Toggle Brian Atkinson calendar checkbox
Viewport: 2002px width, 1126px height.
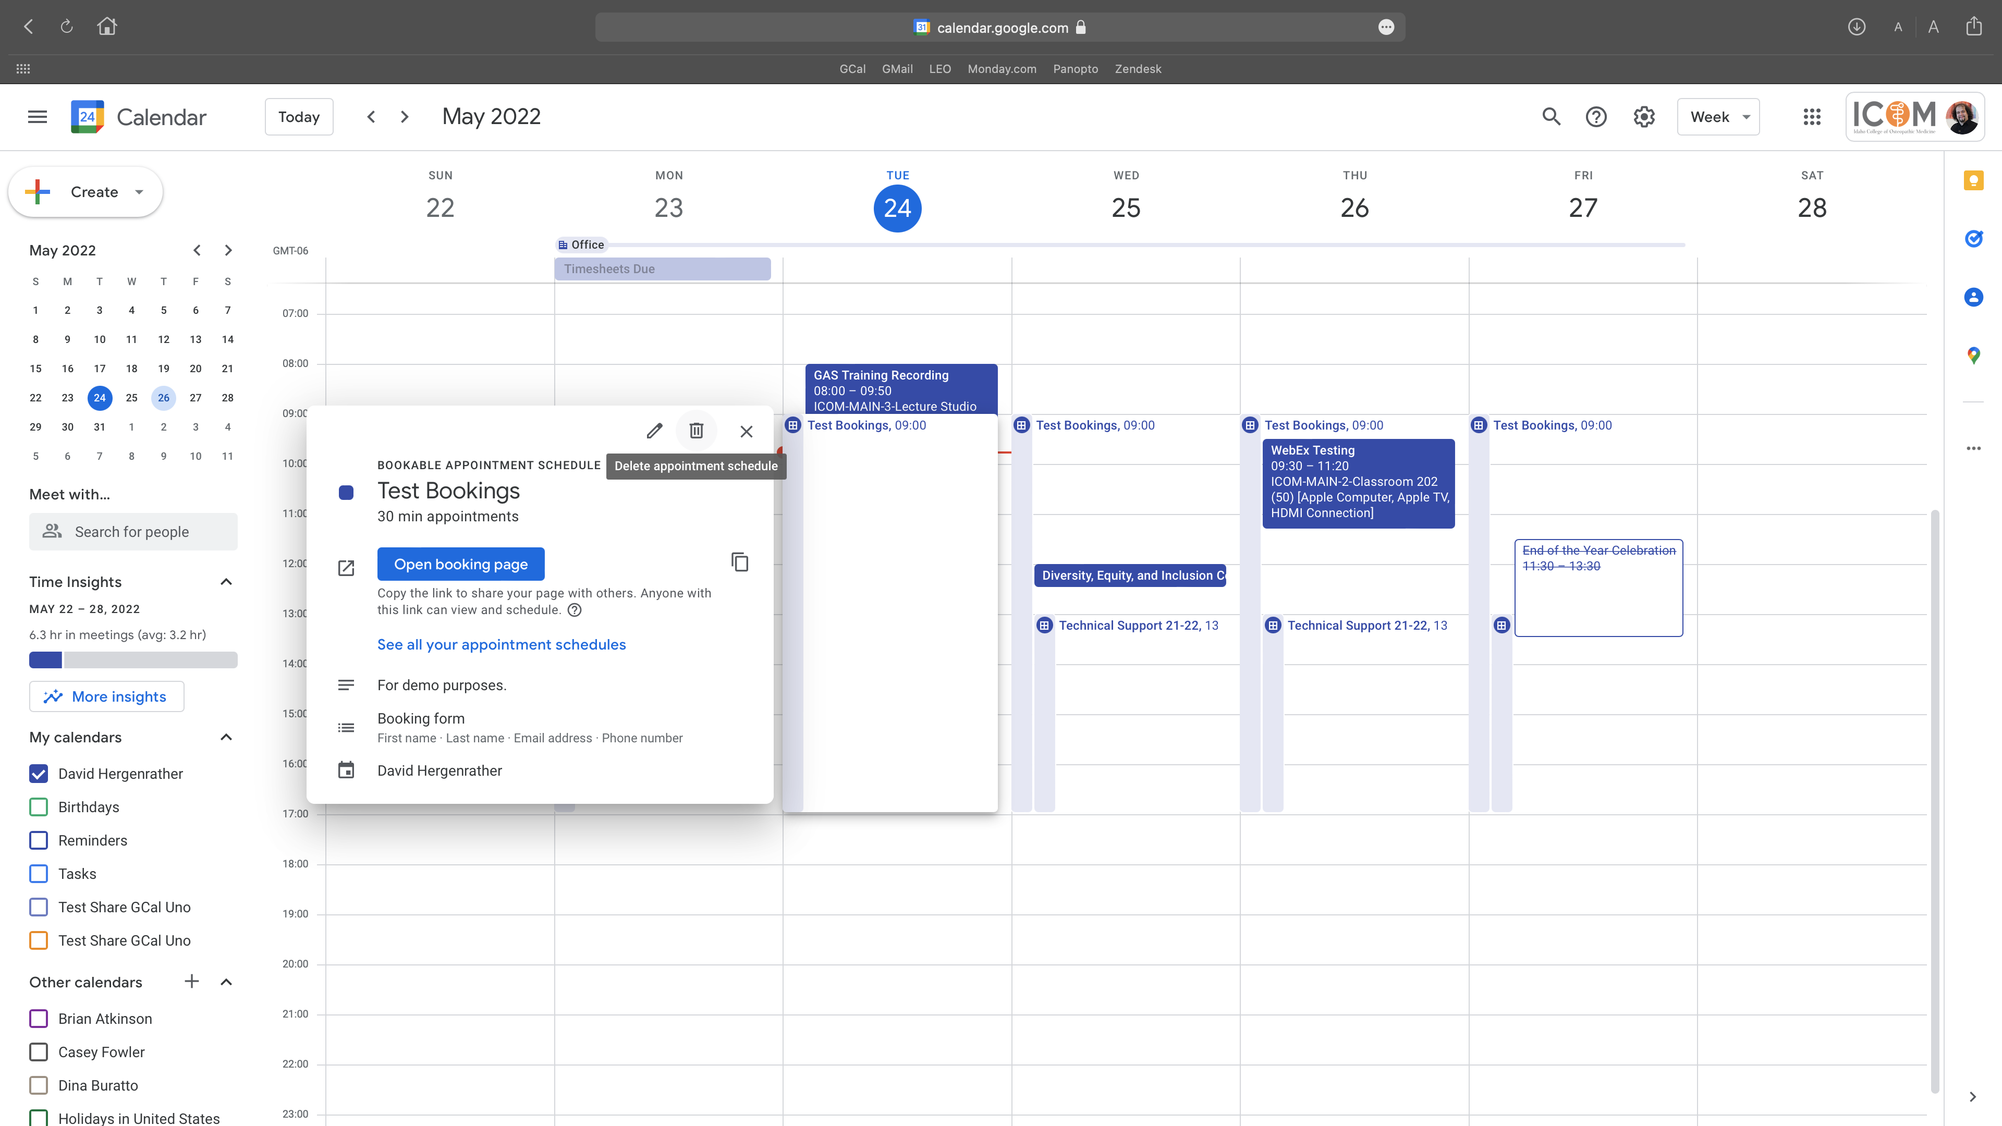coord(38,1018)
